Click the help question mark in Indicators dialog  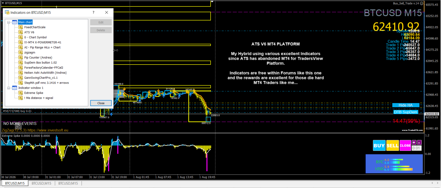(x=94, y=12)
